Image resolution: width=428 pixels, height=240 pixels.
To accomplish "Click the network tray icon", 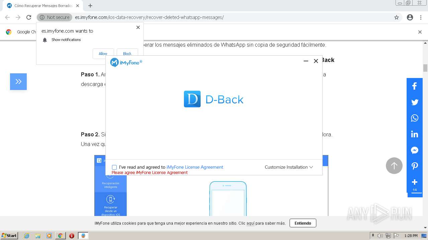I will click(x=388, y=236).
